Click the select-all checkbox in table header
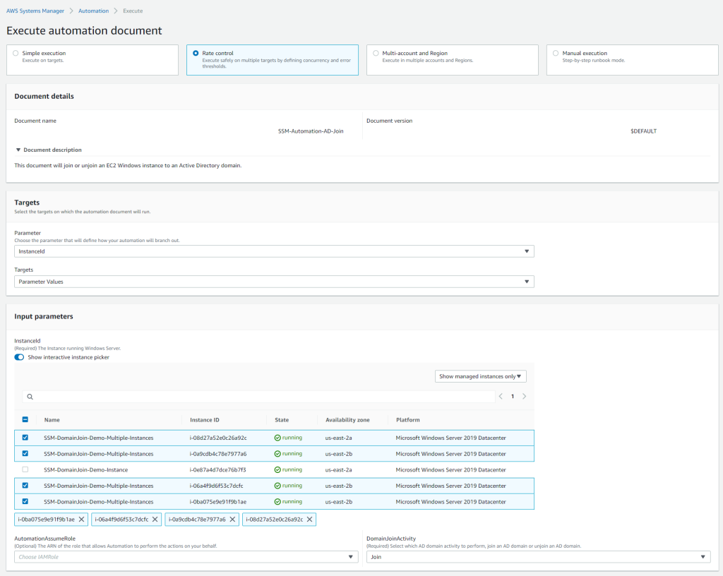Screen dimensions: 723x576 tap(25, 419)
